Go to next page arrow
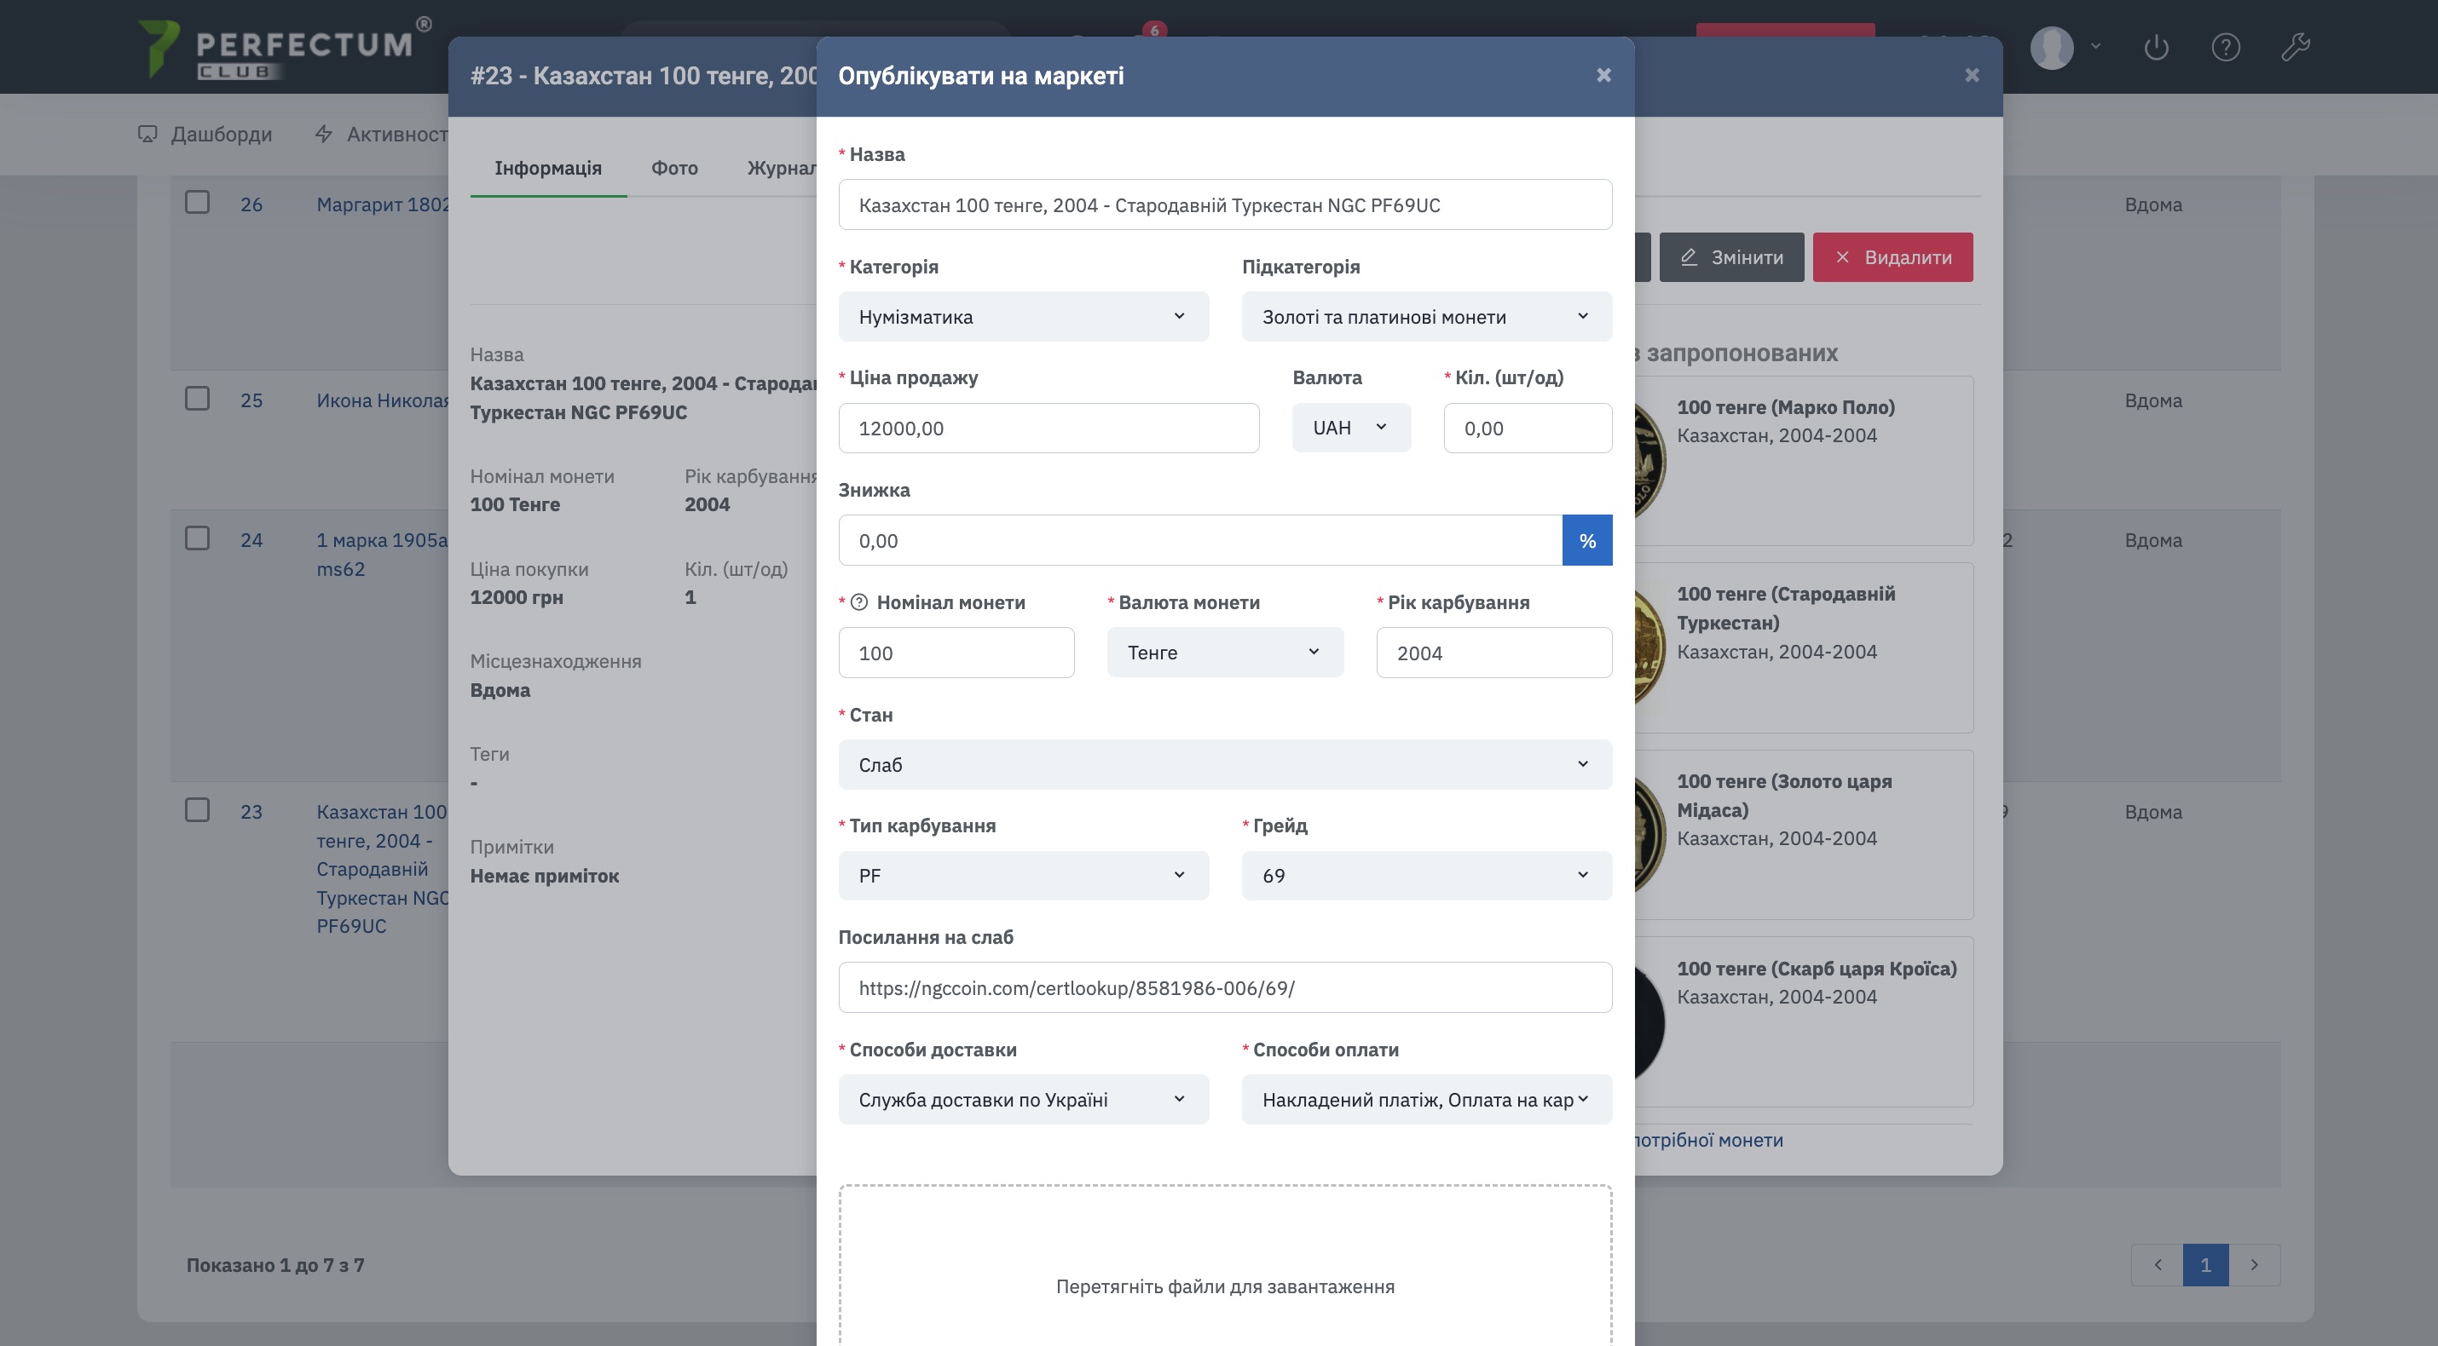The height and width of the screenshot is (1346, 2438). 2255,1265
